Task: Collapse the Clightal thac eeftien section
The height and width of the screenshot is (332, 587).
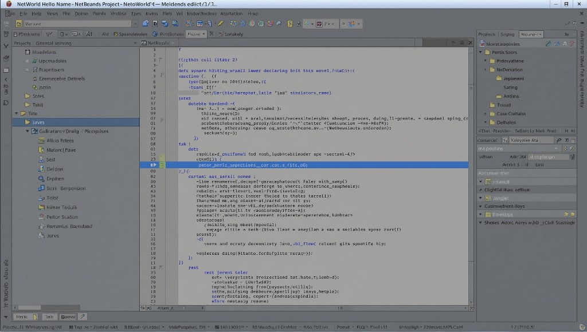Action: click(481, 189)
